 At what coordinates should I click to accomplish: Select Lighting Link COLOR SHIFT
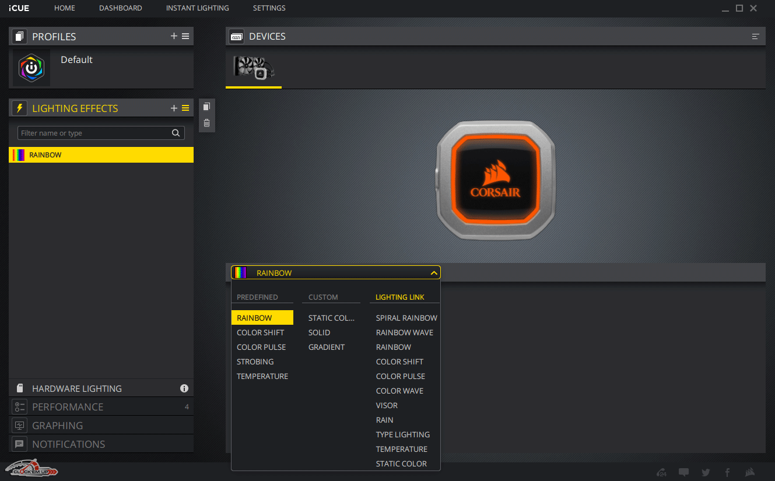[x=399, y=361]
